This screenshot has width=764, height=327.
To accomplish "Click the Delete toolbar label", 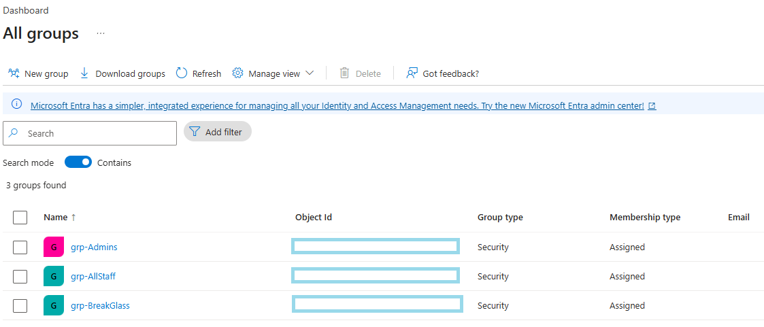I will point(368,73).
